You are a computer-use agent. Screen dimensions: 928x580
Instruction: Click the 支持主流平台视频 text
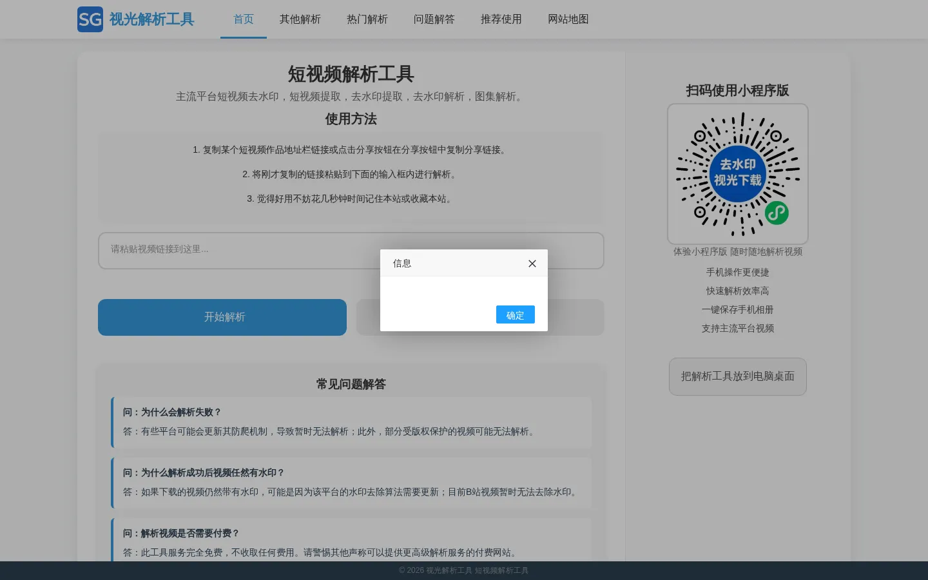(x=738, y=328)
